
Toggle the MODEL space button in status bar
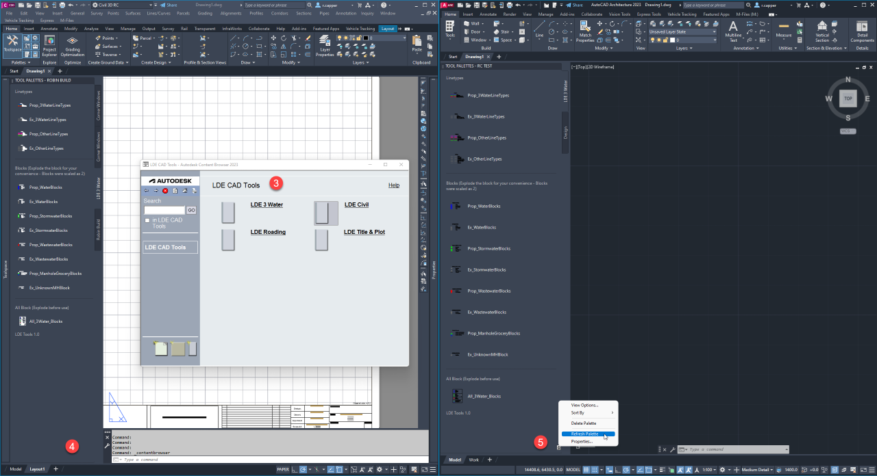pos(573,470)
